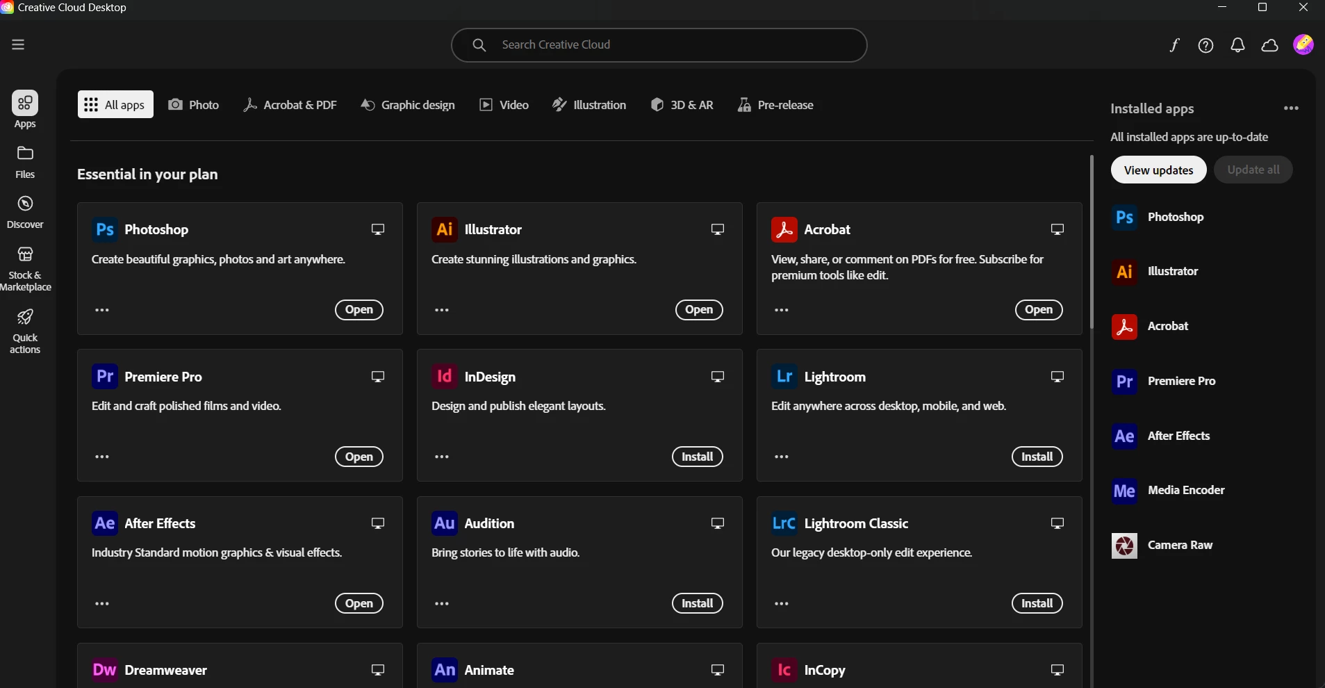Switch to the Photo category tab
Image resolution: width=1325 pixels, height=688 pixels.
click(194, 105)
